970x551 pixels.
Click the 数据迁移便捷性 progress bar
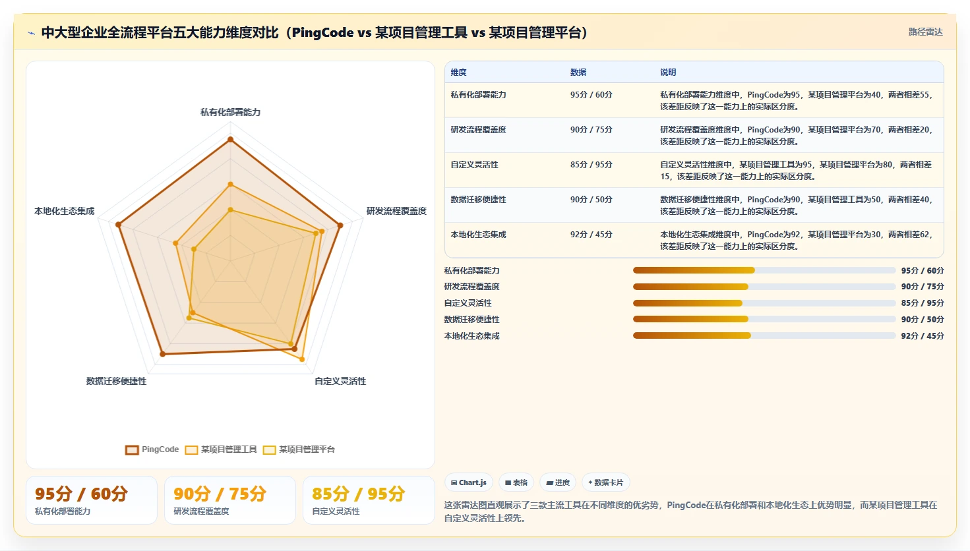(x=764, y=319)
